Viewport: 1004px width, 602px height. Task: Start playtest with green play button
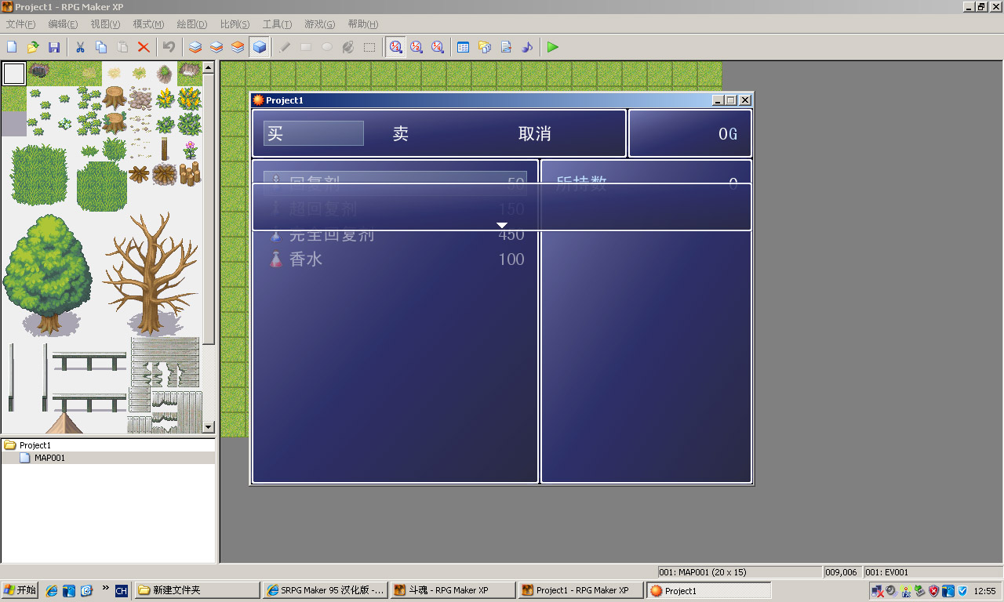point(553,47)
